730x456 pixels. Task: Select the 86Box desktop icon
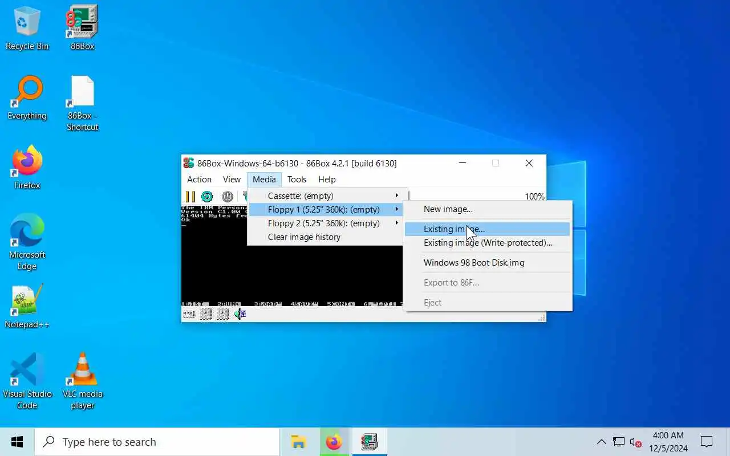pos(82,28)
